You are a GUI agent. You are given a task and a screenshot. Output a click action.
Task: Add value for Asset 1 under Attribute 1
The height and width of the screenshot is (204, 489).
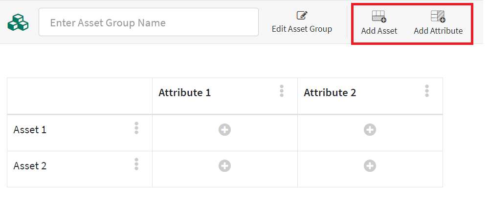tap(224, 130)
